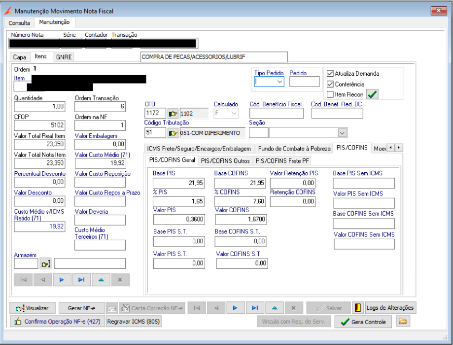The image size is (453, 345).
Task: Click green checkmark beside Item Recon
Action: tap(372, 94)
